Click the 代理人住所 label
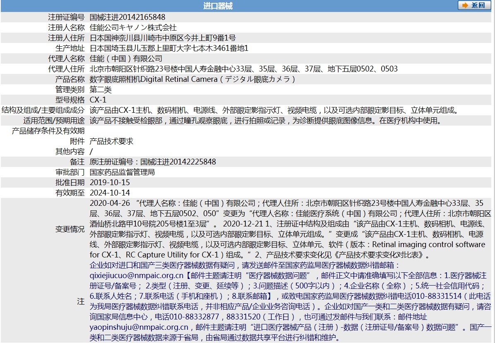 tap(66, 69)
